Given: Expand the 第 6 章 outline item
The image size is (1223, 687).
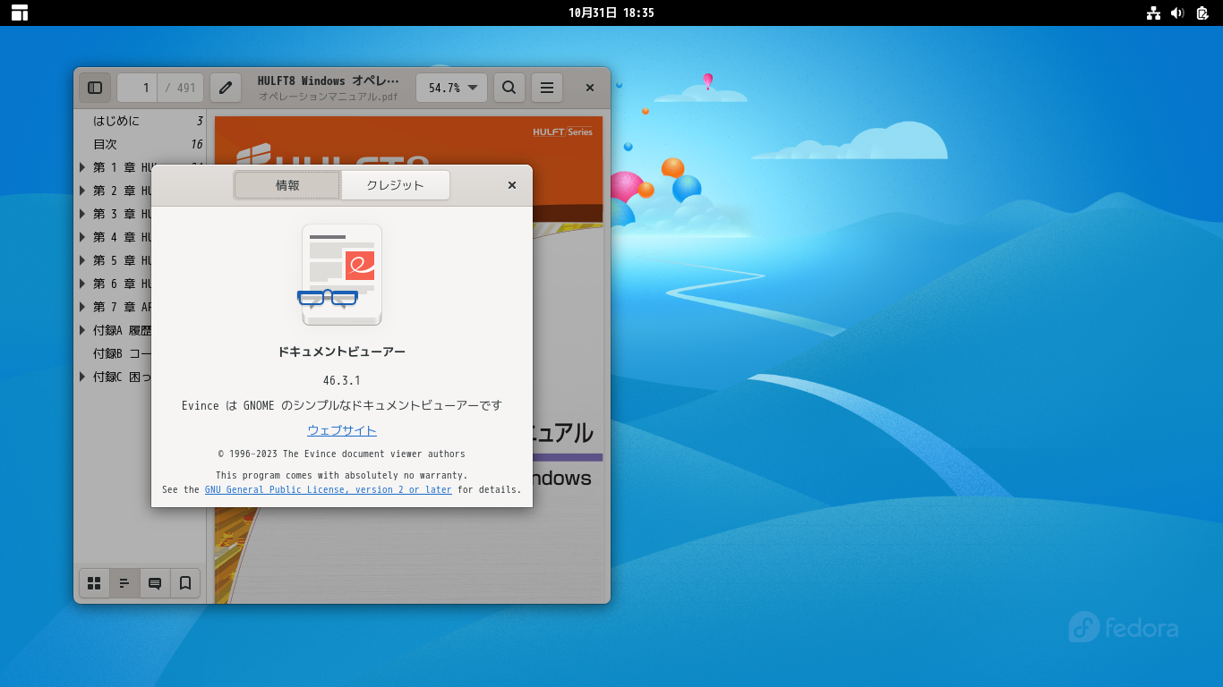Looking at the screenshot, I should click(82, 284).
